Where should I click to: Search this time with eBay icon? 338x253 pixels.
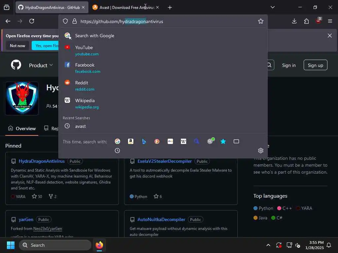click(170, 141)
